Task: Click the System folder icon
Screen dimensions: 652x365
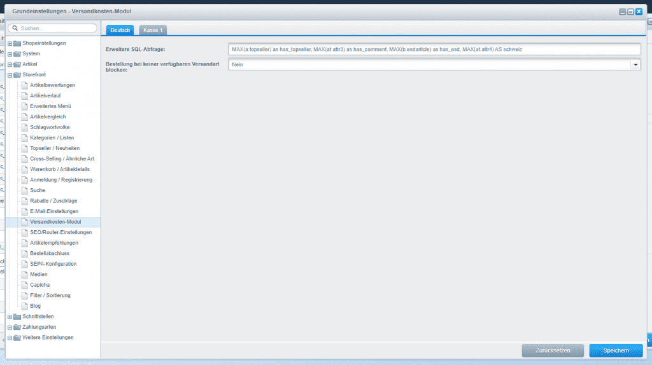Action: [x=17, y=54]
